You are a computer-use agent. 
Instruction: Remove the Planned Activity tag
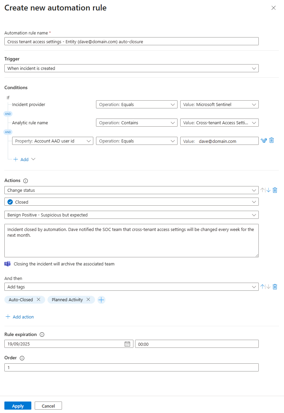click(x=88, y=300)
